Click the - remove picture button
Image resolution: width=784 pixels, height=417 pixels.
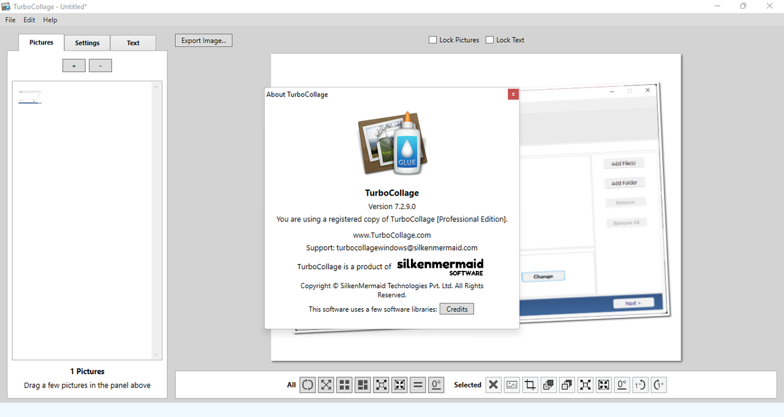point(100,65)
